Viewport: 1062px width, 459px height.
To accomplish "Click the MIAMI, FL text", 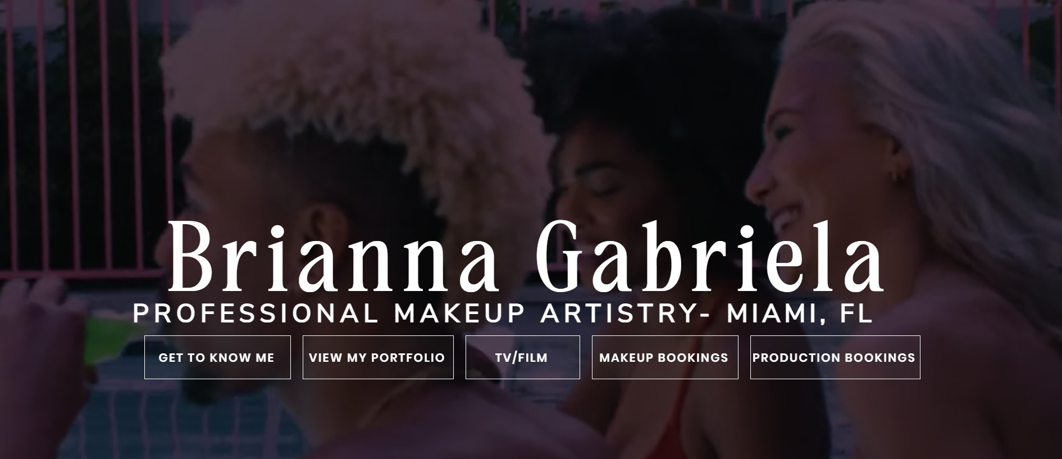I will pyautogui.click(x=800, y=313).
